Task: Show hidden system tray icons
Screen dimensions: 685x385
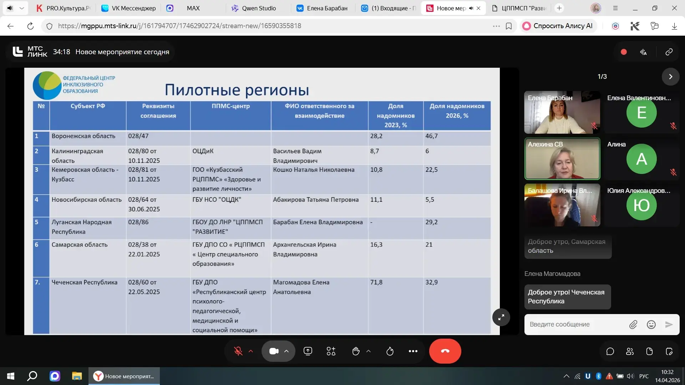Action: tap(566, 376)
